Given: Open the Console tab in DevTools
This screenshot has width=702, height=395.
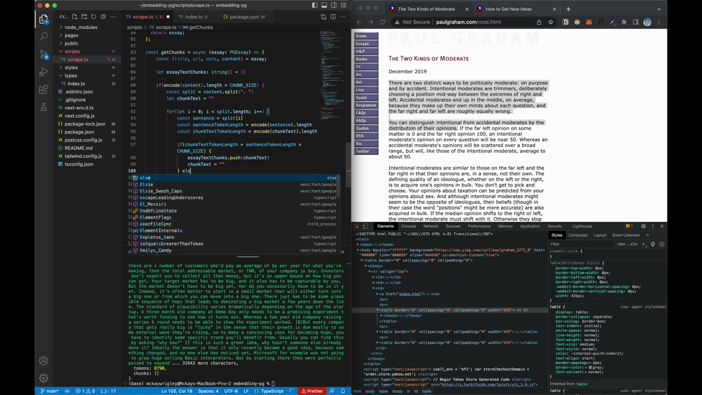Looking at the screenshot, I should (409, 226).
